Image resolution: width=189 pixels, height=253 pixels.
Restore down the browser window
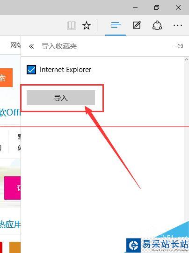coord(157,7)
